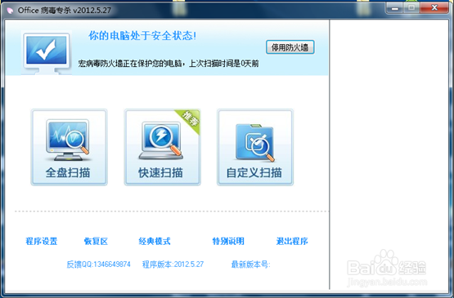Image resolution: width=454 pixels, height=298 pixels.
Task: Click the 宏病毒防火墙 status message
Action: [x=169, y=64]
